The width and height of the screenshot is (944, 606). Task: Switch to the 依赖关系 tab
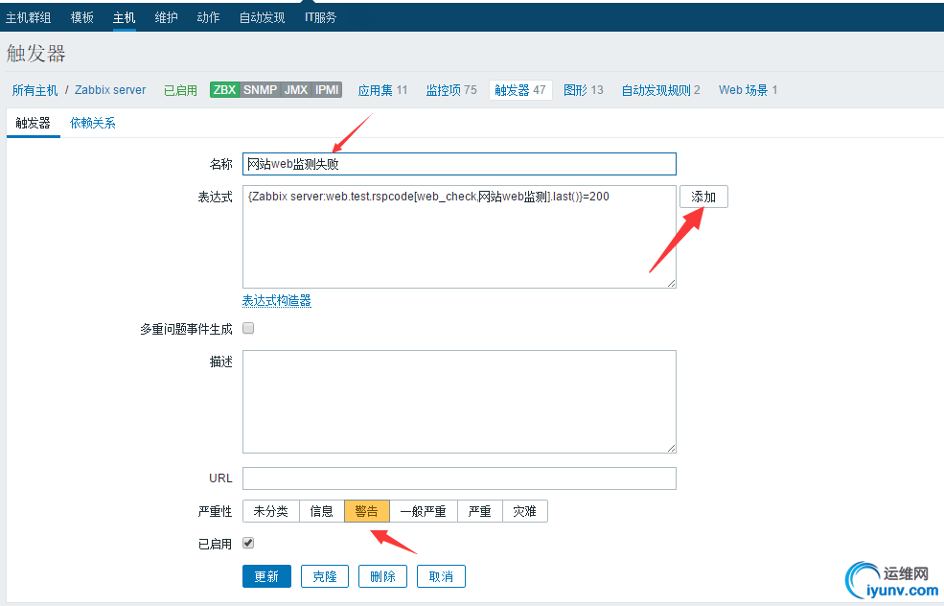93,123
